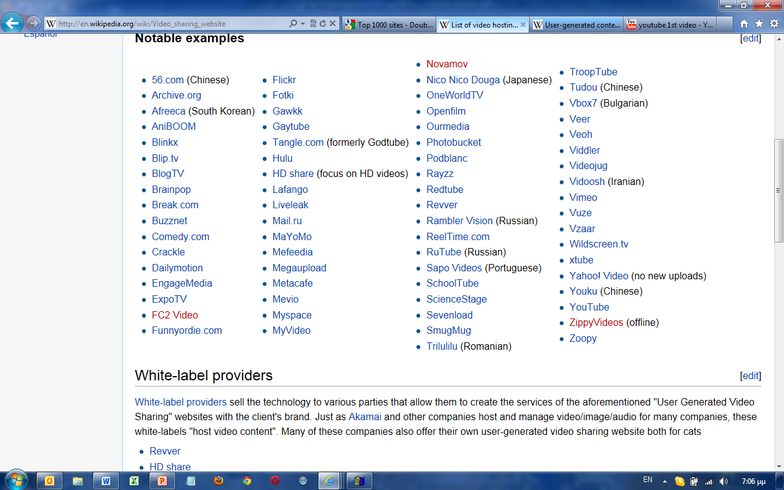This screenshot has height=490, width=784.
Task: Switch to 'Top 1000 sites' tab
Action: (x=389, y=24)
